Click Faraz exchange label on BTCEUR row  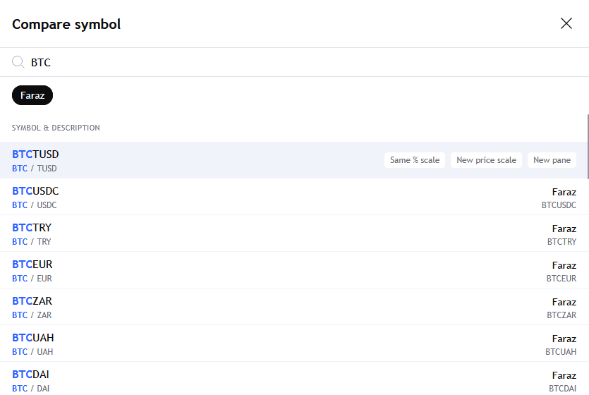tap(564, 265)
